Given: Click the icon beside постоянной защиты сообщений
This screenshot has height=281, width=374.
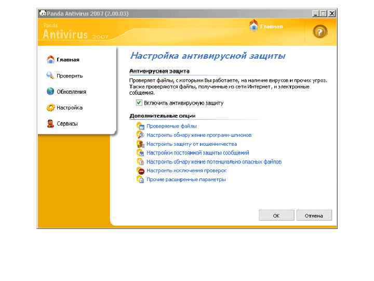Looking at the screenshot, I should click(x=140, y=152).
